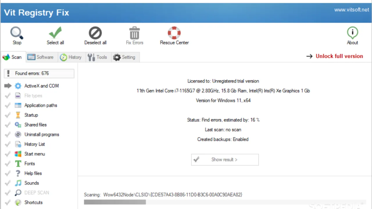Toggle the Sounds checkmark
The width and height of the screenshot is (372, 209).
click(x=8, y=183)
